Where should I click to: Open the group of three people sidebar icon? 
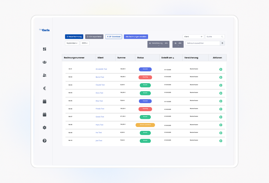tap(44, 62)
